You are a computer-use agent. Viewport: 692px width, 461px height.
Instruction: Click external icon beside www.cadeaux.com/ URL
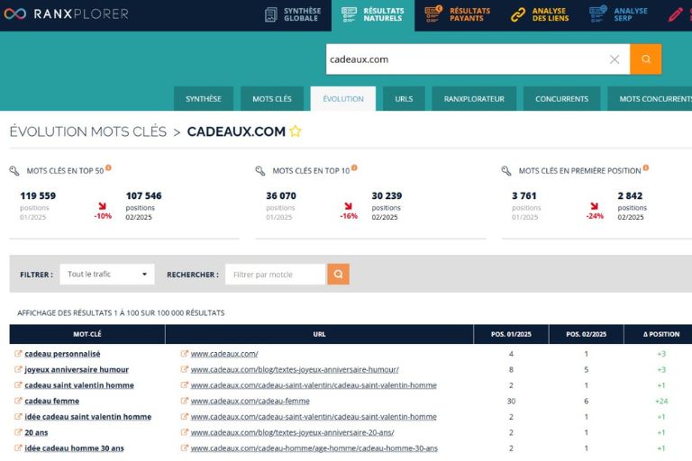pos(185,353)
